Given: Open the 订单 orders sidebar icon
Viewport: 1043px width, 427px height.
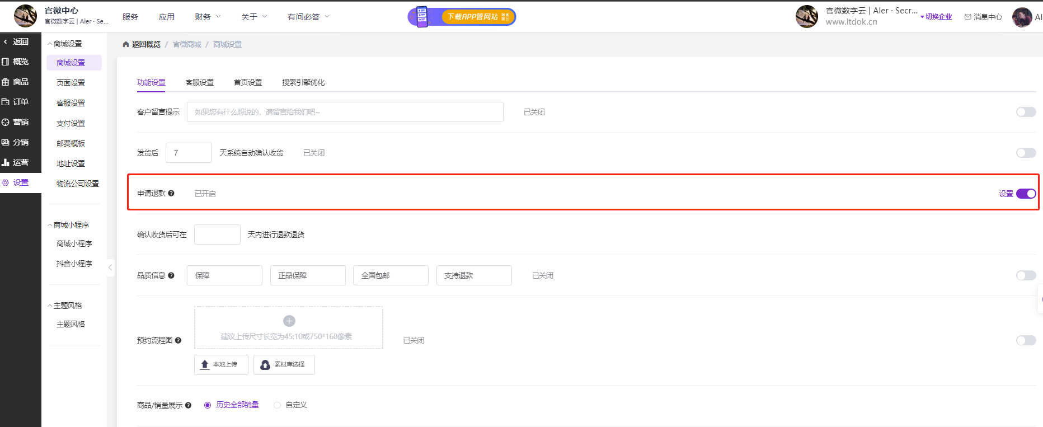Looking at the screenshot, I should click(6, 102).
